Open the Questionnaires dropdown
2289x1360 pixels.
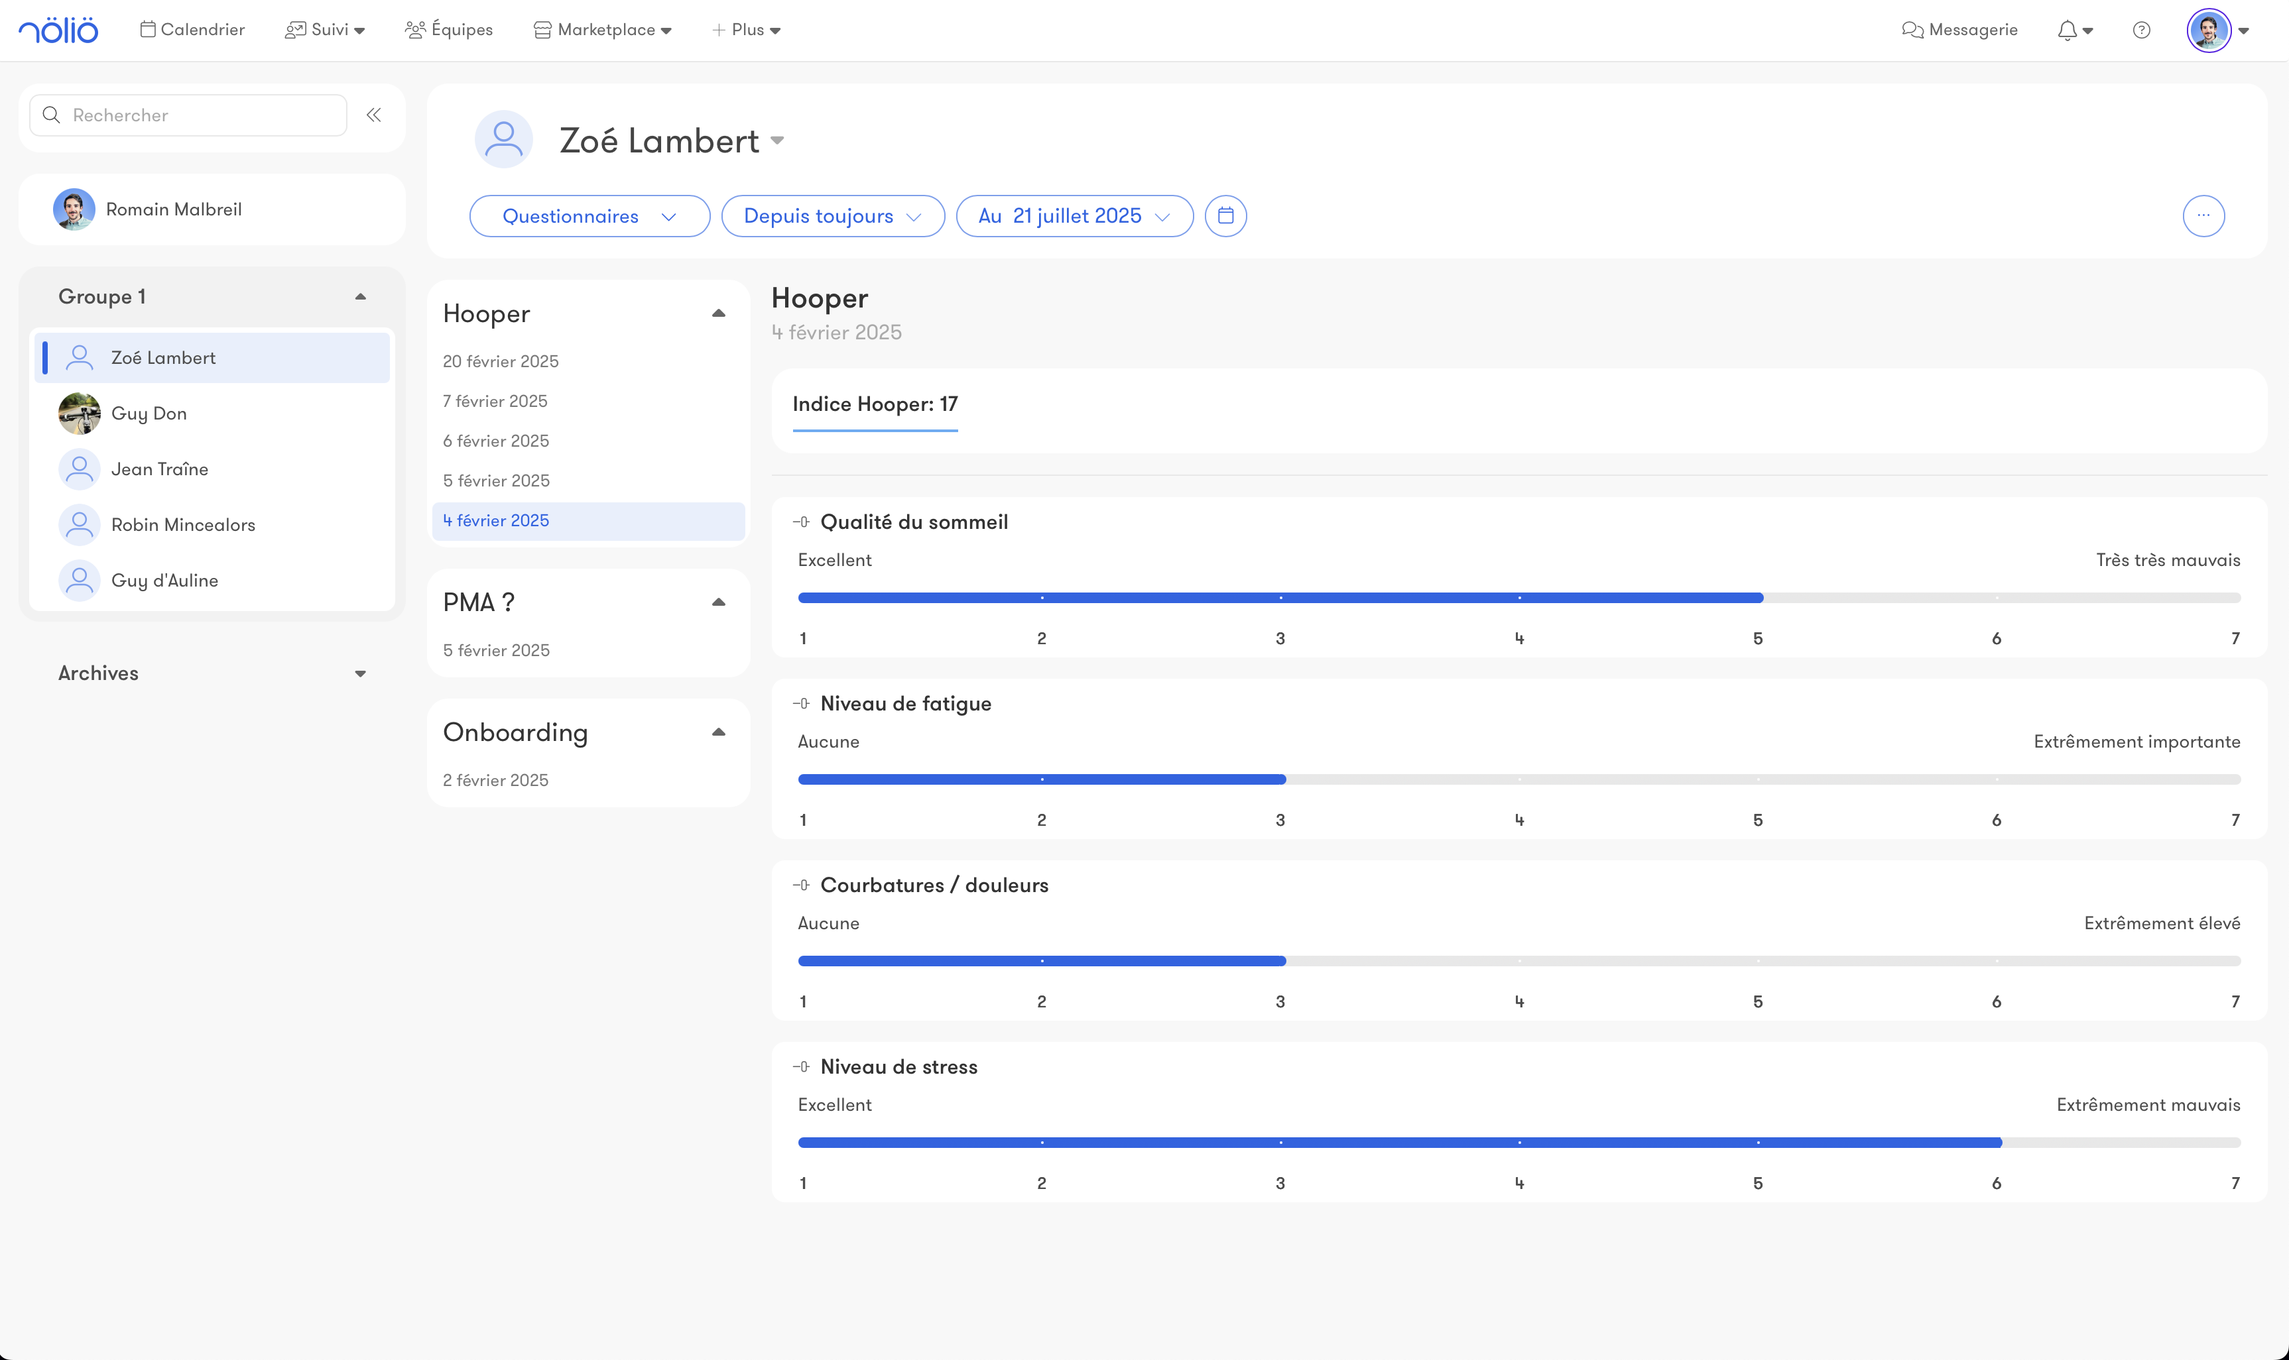coord(589,216)
